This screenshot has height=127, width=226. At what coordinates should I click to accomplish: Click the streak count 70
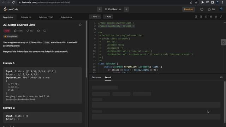tap(213, 10)
